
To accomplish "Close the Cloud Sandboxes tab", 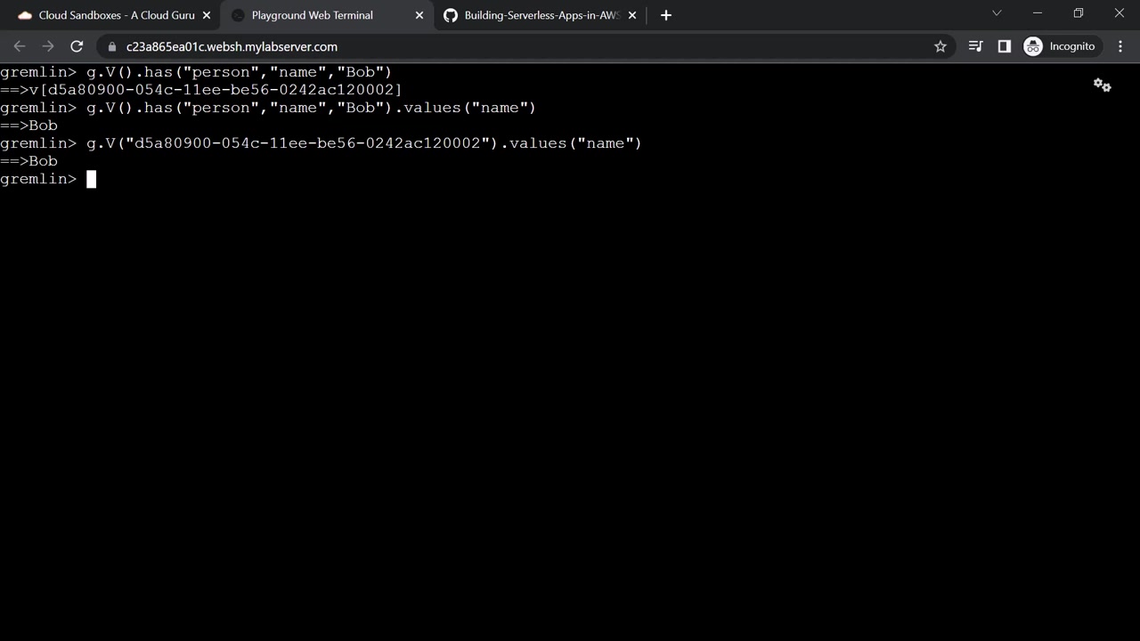I will point(207,15).
